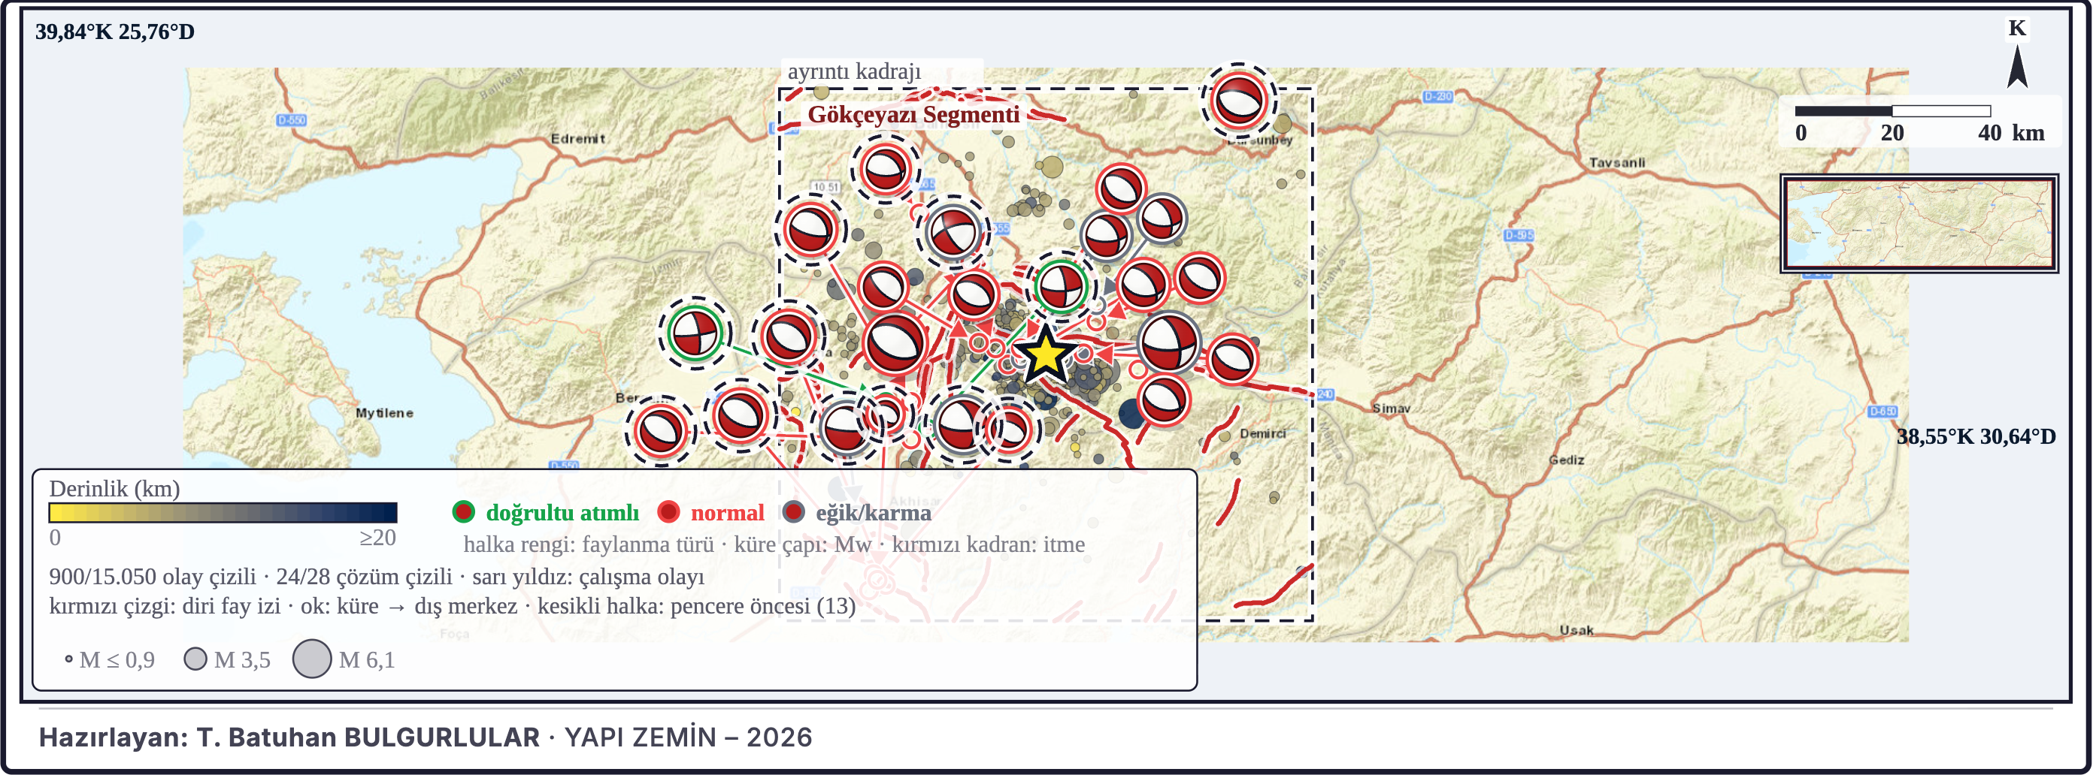Select the westernmost green-ringed strike-slip beachball
This screenshot has height=775, width=2093.
coord(695,332)
